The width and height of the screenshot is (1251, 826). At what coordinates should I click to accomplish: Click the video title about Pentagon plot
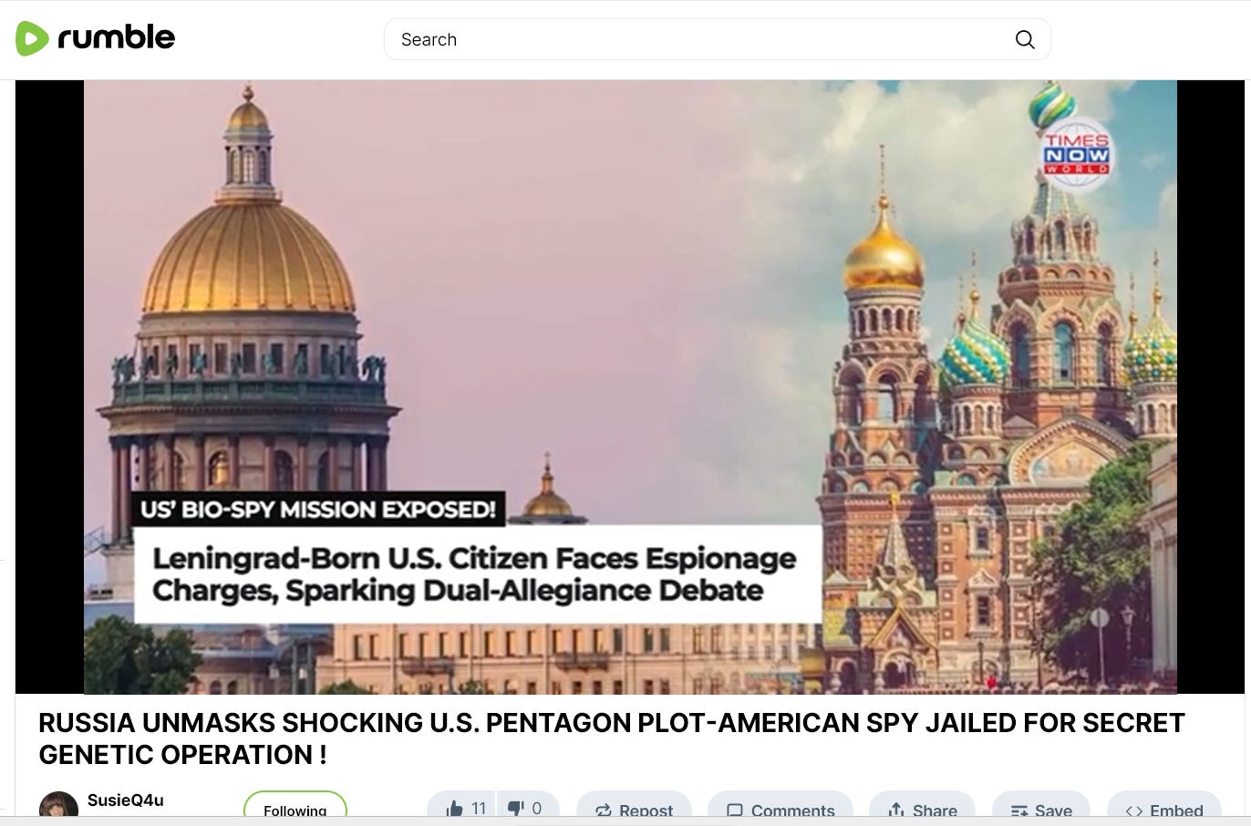tap(611, 738)
